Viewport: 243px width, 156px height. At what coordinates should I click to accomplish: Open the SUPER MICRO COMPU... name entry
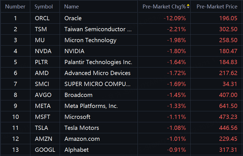click(x=97, y=84)
